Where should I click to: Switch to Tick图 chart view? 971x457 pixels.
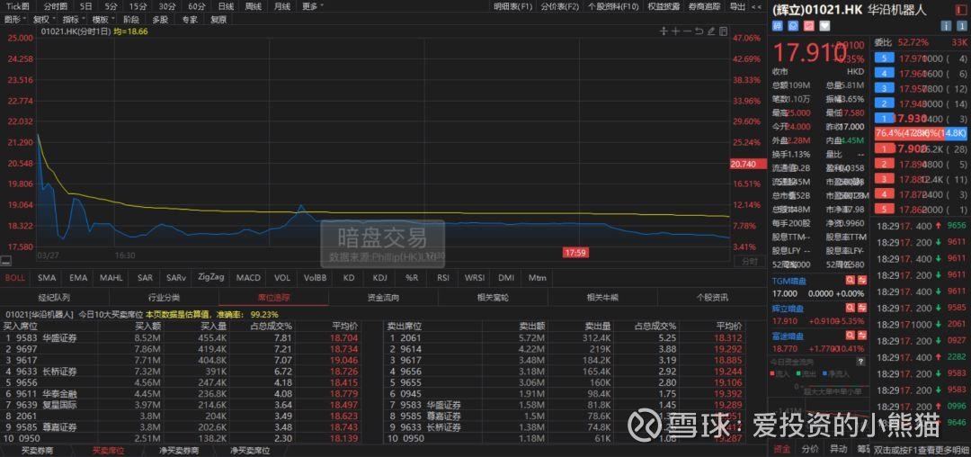(17, 6)
